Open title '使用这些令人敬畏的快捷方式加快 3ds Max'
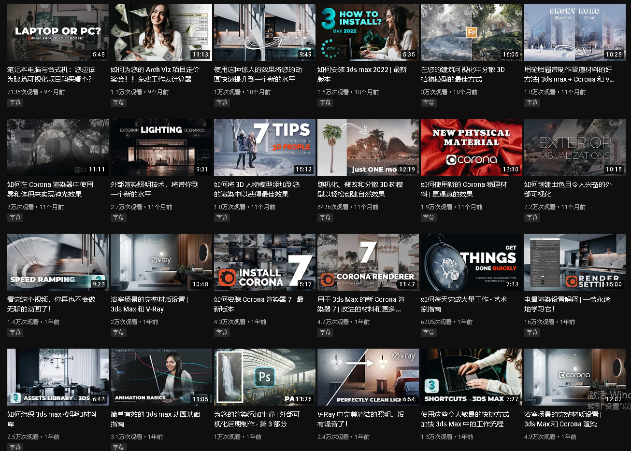Screen dimensions: 631x451 [x=465, y=419]
